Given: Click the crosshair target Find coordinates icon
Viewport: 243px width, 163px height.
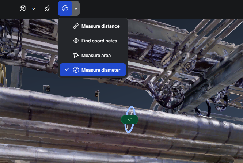Looking at the screenshot, I should click(76, 41).
